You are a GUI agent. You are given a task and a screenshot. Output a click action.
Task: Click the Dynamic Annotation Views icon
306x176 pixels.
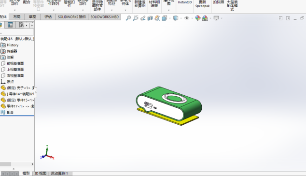pyautogui.click(x=157, y=18)
